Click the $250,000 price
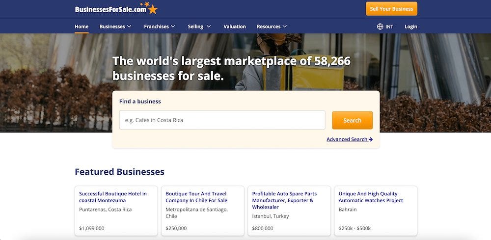 coord(176,228)
